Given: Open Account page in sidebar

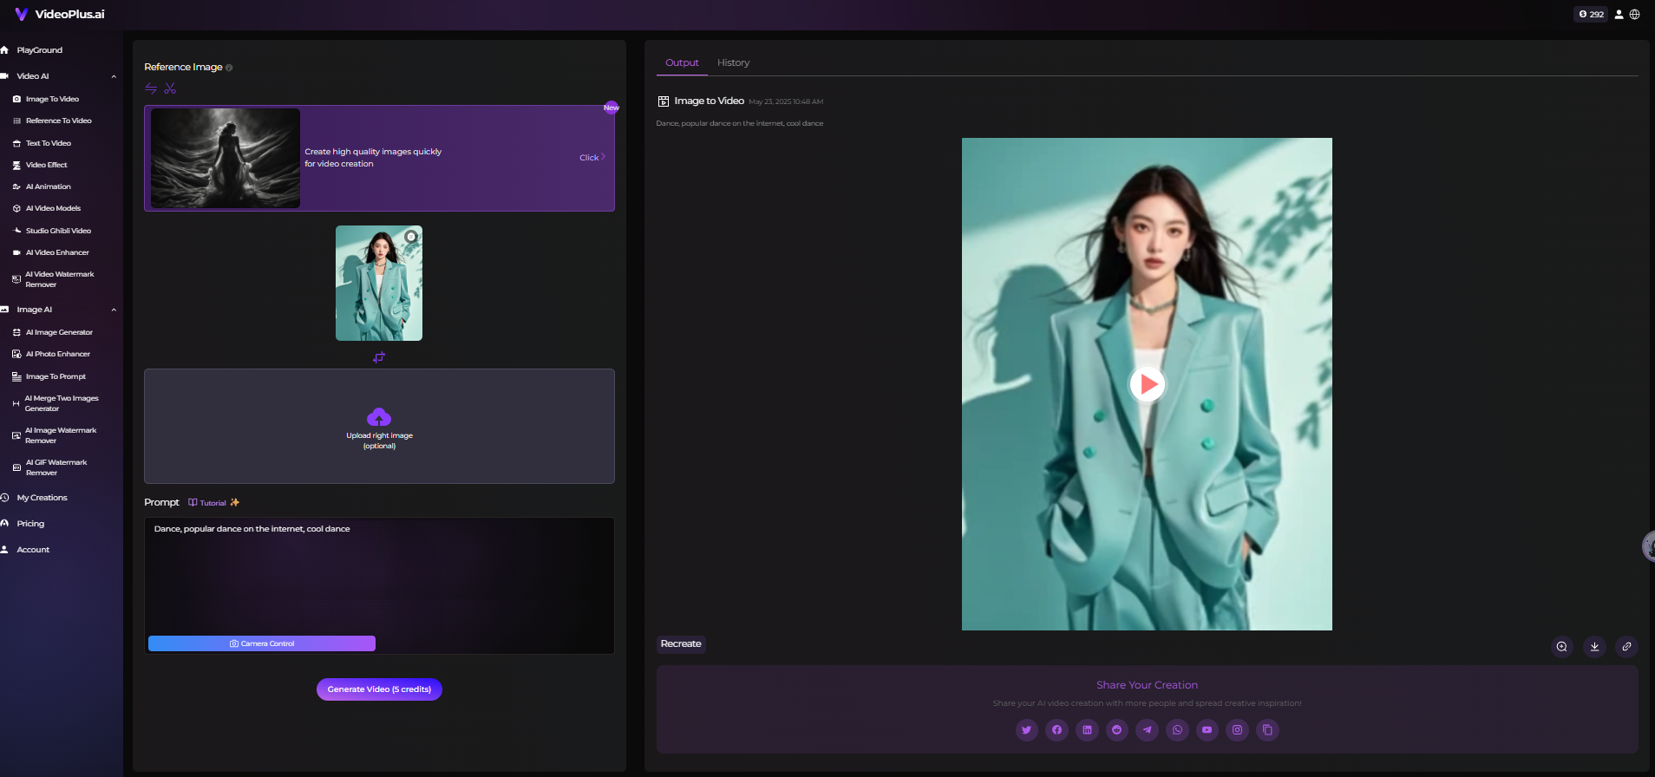Looking at the screenshot, I should (x=33, y=550).
